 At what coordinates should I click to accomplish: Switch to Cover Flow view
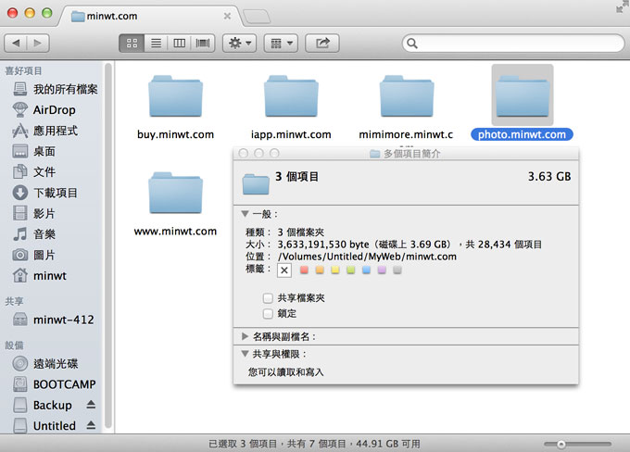[203, 43]
